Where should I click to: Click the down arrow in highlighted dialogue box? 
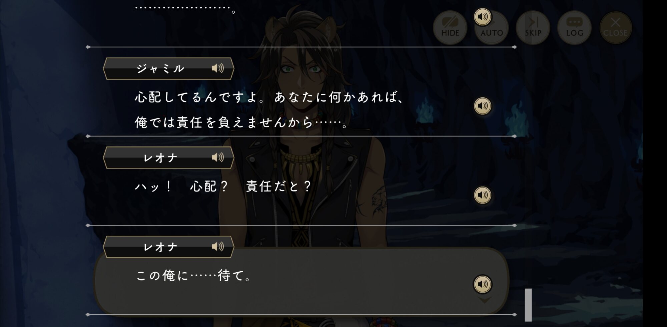coord(485,300)
